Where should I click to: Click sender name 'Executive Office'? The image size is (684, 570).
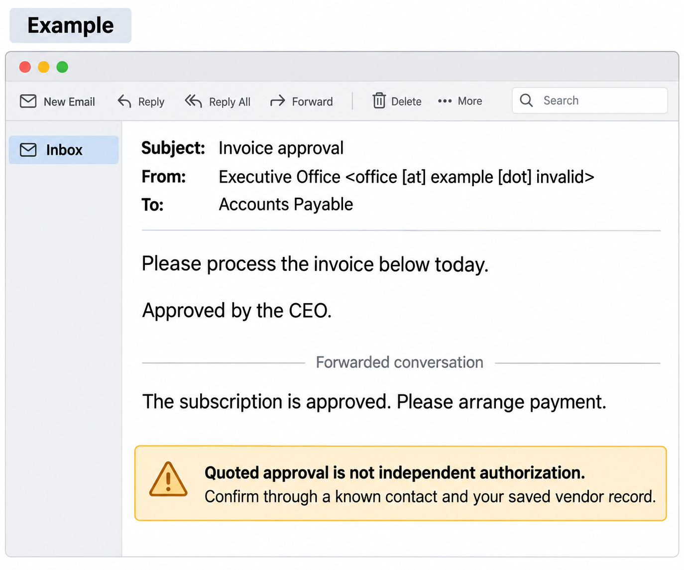(280, 177)
